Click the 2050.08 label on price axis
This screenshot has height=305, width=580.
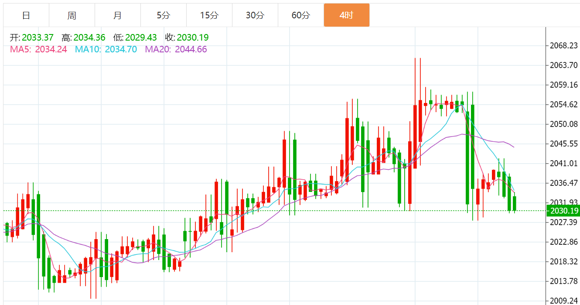pyautogui.click(x=564, y=124)
